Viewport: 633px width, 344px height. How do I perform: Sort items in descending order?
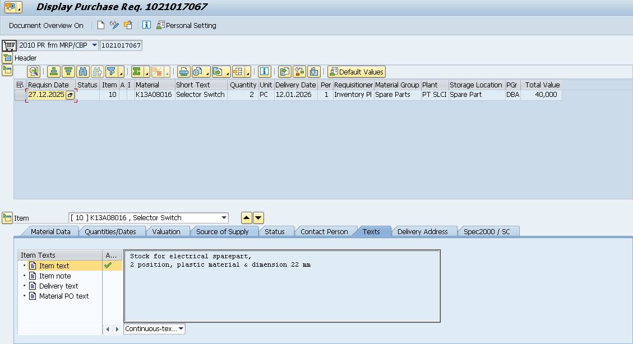[68, 72]
